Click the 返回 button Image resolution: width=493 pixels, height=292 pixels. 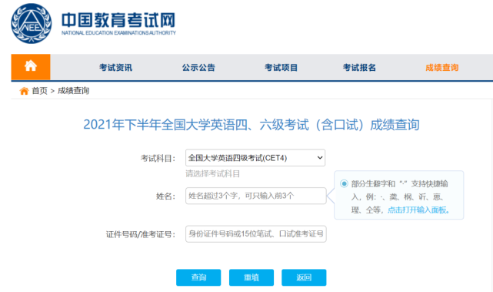click(x=304, y=277)
